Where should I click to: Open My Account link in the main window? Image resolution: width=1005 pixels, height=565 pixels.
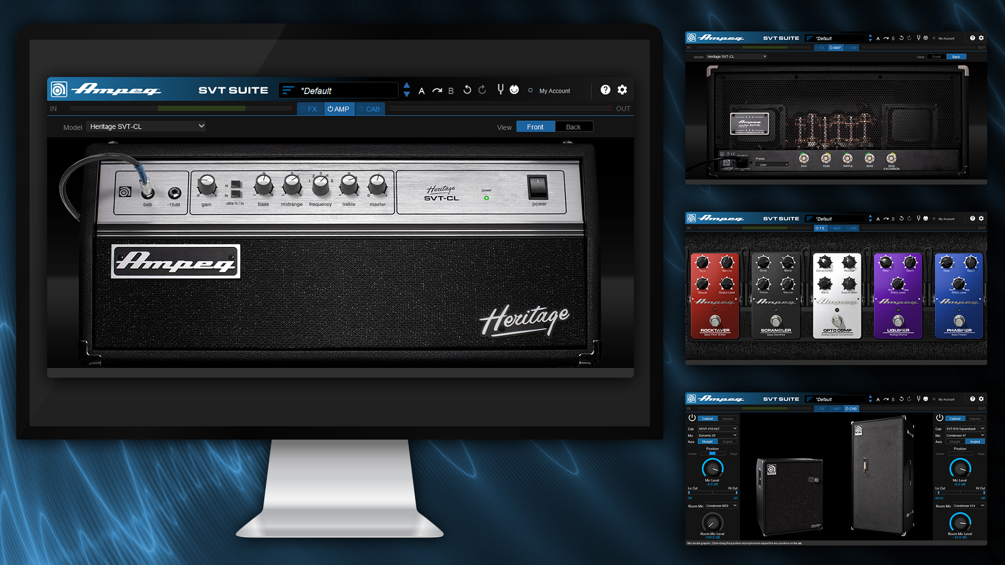pyautogui.click(x=555, y=91)
